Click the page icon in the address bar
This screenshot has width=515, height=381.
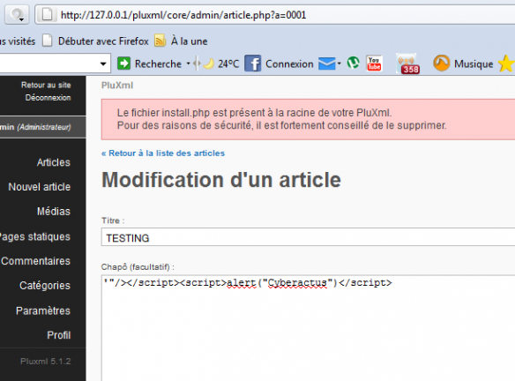coord(47,14)
